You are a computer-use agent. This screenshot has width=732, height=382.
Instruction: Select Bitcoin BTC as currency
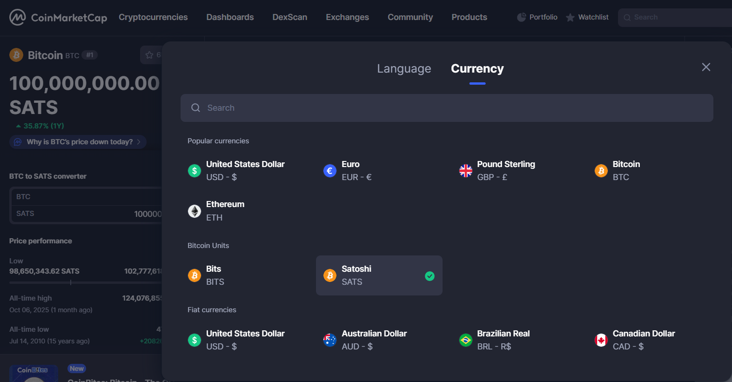[650, 171]
